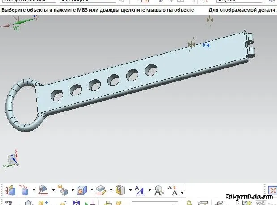Click the bottom toolbar's dotted grip handle
This screenshot has height=205, width=277.
tap(2, 190)
